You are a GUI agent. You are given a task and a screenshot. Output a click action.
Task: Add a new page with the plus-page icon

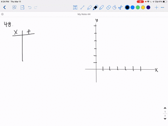22,8
